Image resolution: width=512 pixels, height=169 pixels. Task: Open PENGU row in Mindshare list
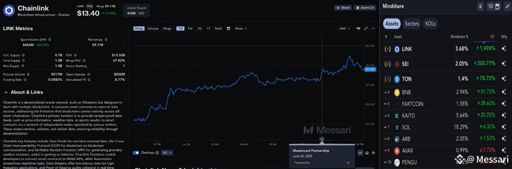pos(445,162)
